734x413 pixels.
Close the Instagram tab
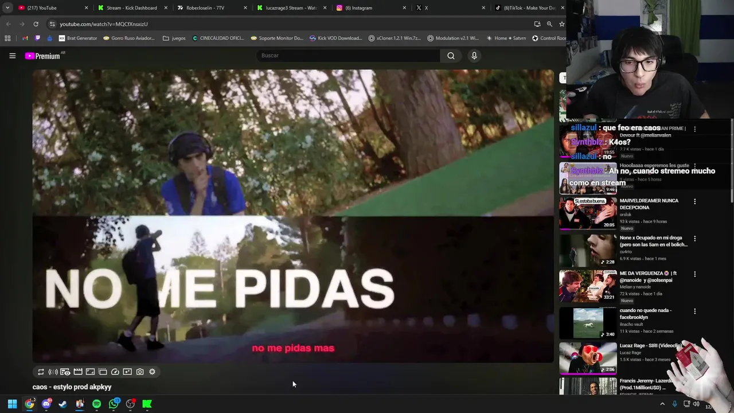[404, 8]
